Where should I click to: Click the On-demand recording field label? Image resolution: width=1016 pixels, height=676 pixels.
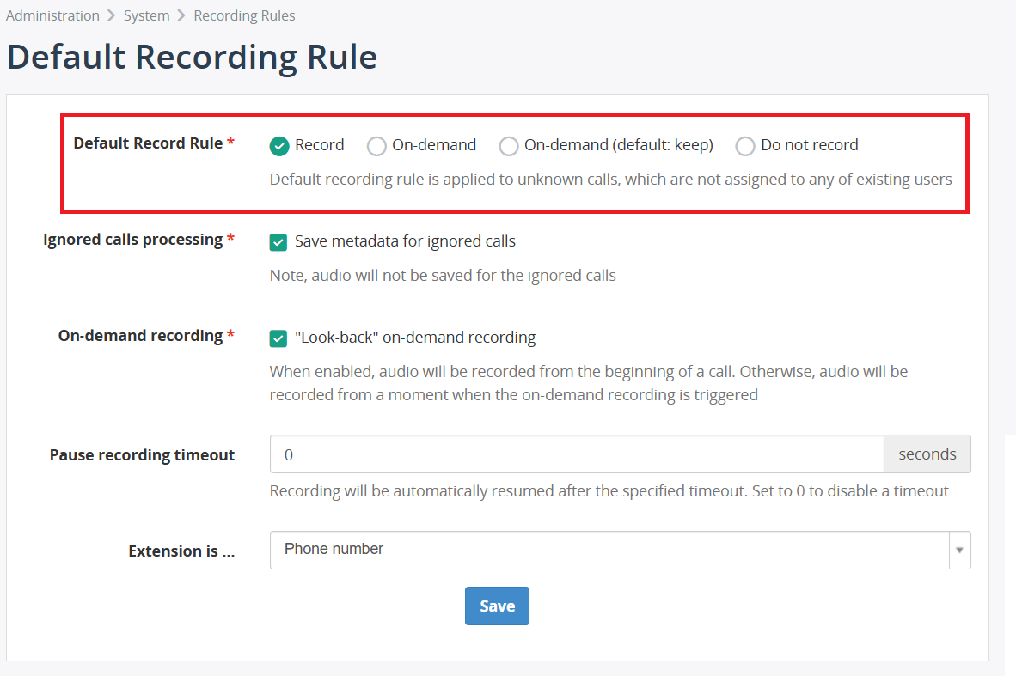(140, 336)
